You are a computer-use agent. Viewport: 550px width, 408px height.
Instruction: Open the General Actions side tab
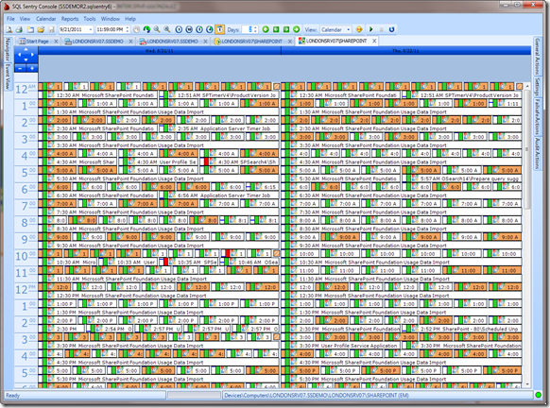(537, 56)
